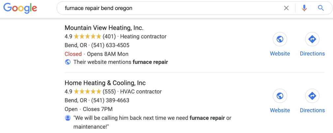
Task: Click reviewer avatar icon next to quote
Action: (x=68, y=118)
